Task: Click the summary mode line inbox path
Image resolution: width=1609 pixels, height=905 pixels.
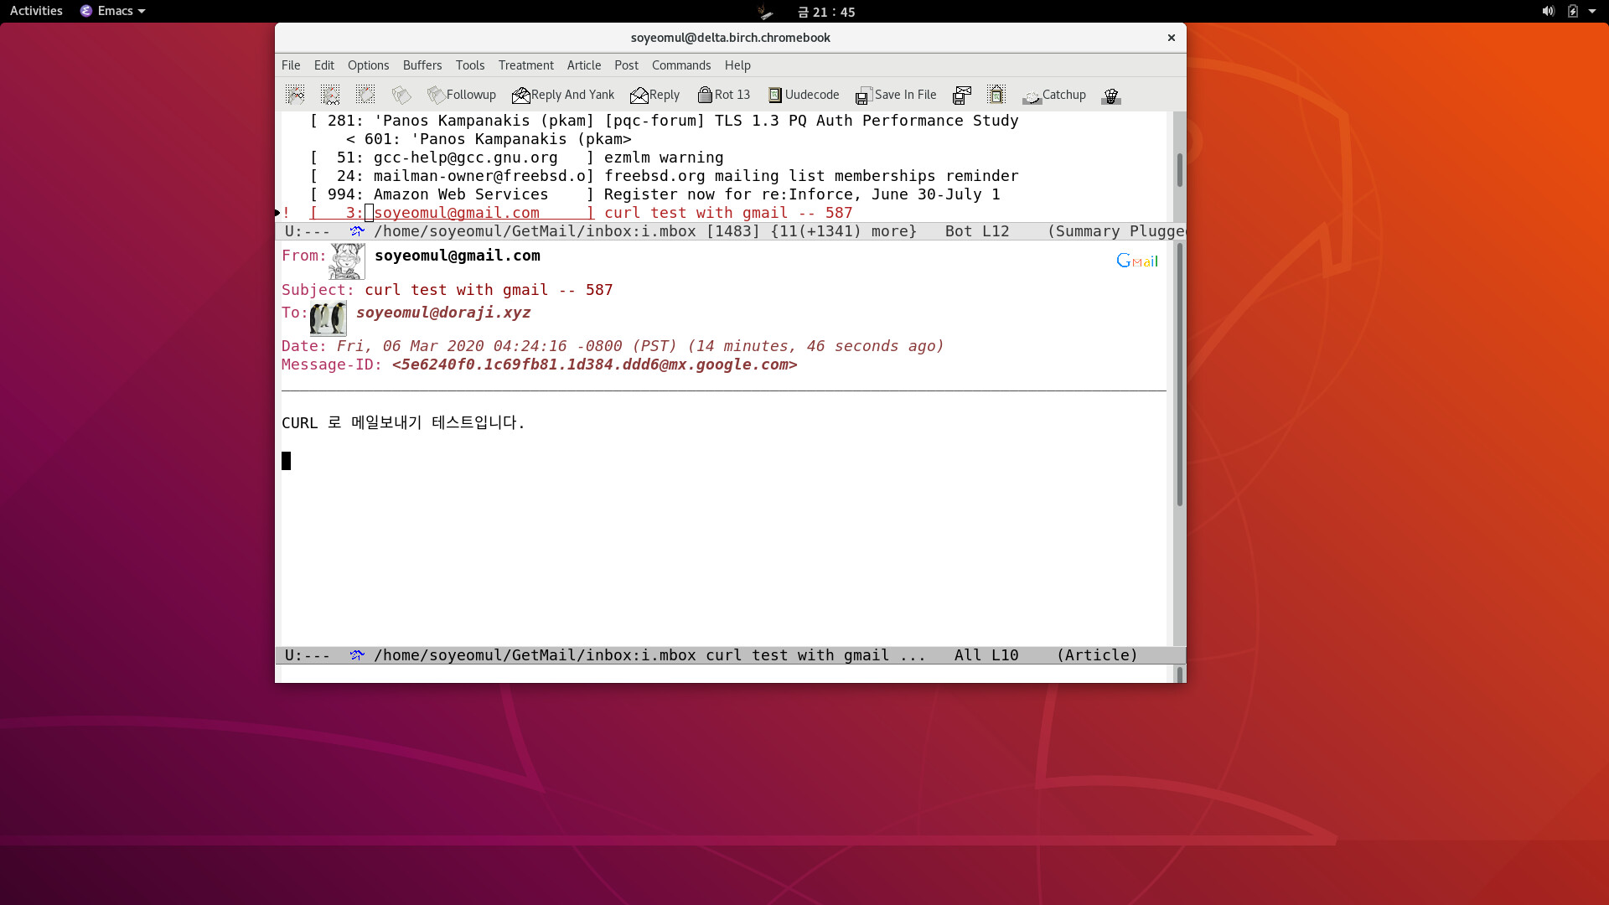Action: 535,231
